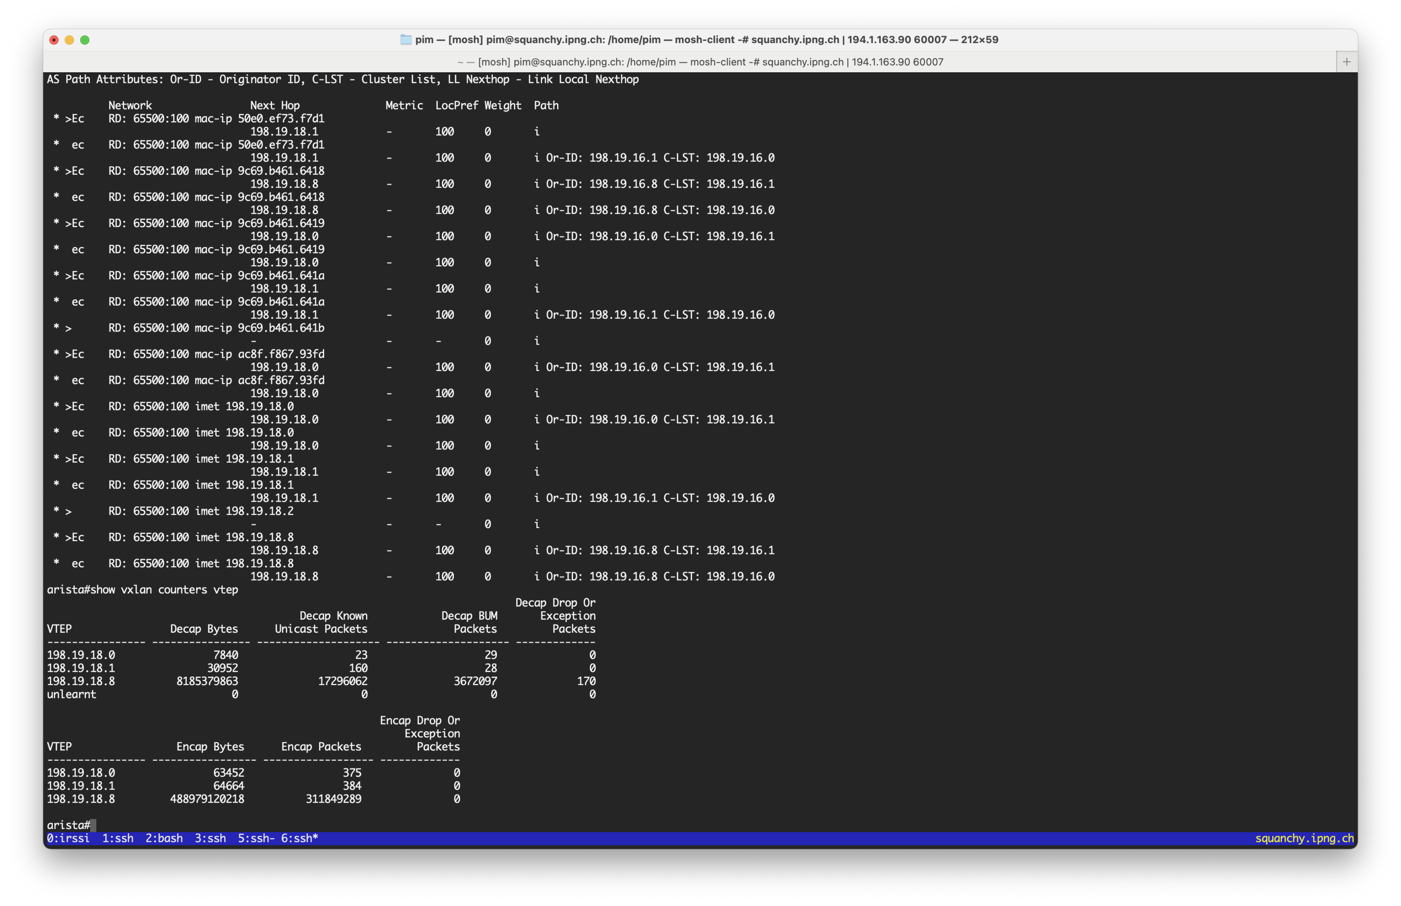The height and width of the screenshot is (906, 1401).
Task: Click the window title text in title bar
Action: point(707,39)
